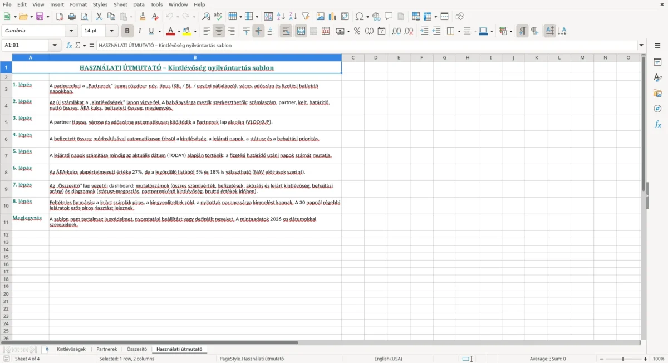Click Format as Date icon
668x363 pixels.
coord(382,31)
